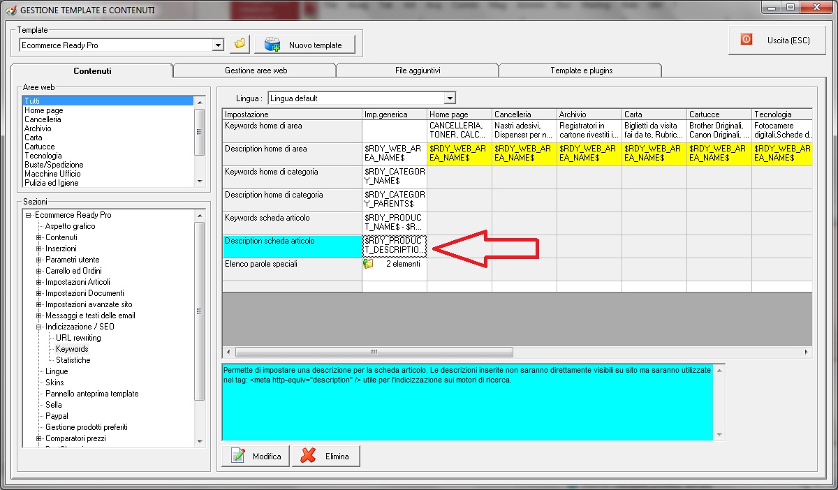Select Paypal tree item
Screen dimensions: 838x490
tap(57, 416)
